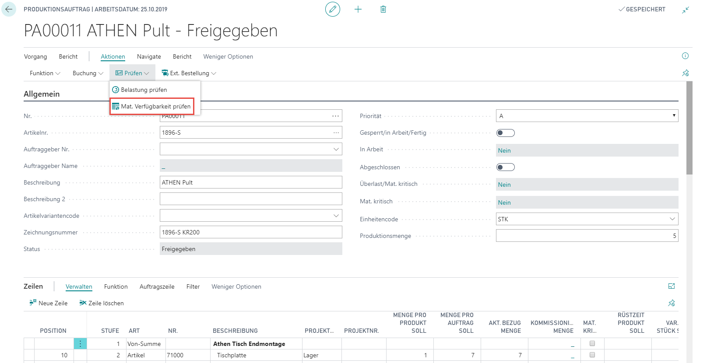This screenshot has height=363, width=721.
Task: Open the Vorgang menu
Action: [x=35, y=56]
